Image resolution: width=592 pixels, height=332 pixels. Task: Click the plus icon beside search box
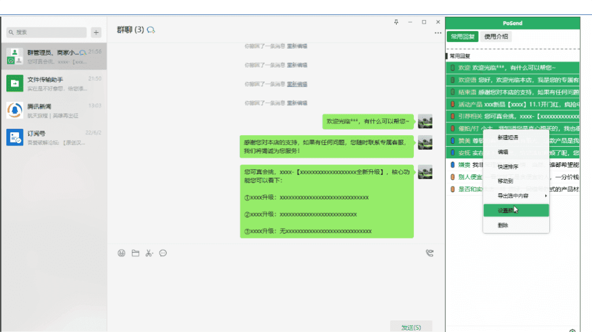tap(96, 32)
